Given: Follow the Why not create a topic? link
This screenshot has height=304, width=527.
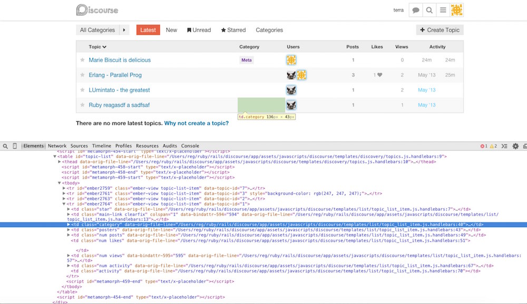Looking at the screenshot, I should click(x=196, y=123).
